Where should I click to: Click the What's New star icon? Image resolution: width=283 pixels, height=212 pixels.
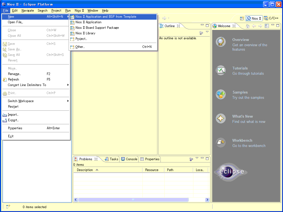pyautogui.click(x=221, y=118)
